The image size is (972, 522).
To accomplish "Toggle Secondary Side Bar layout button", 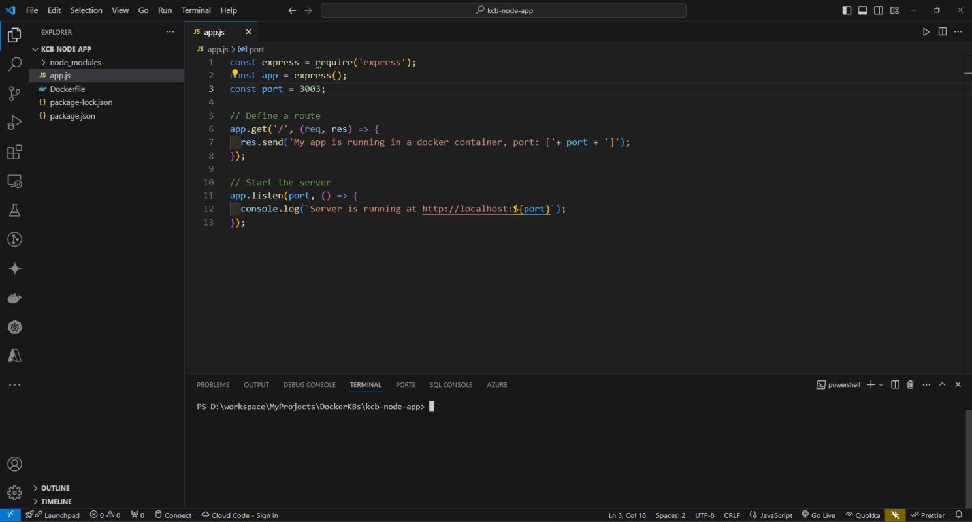I will (x=879, y=10).
